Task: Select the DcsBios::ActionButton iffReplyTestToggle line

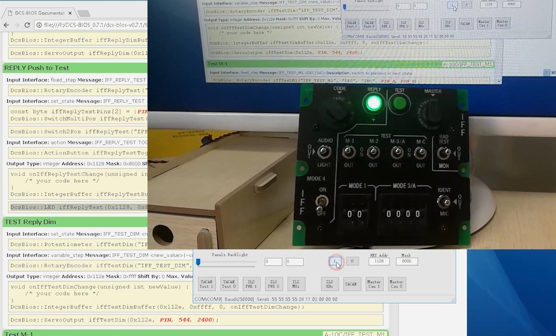Action: [78, 153]
